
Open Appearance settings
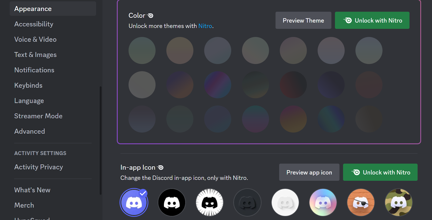[53, 9]
